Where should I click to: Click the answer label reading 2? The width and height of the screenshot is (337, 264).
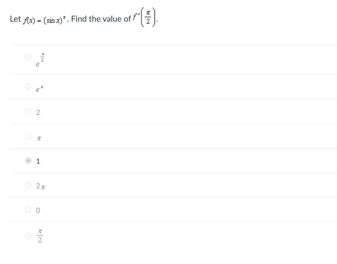[38, 112]
